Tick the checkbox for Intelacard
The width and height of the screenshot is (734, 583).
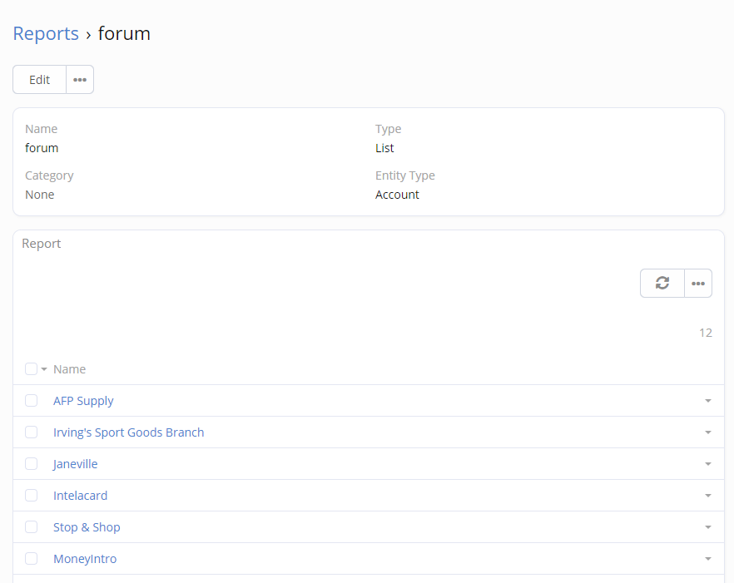tap(32, 496)
